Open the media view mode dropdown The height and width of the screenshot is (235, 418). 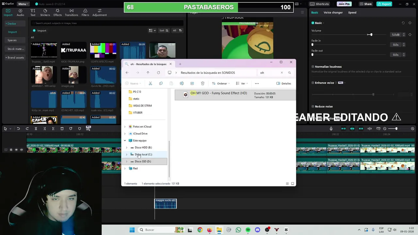pos(152,30)
